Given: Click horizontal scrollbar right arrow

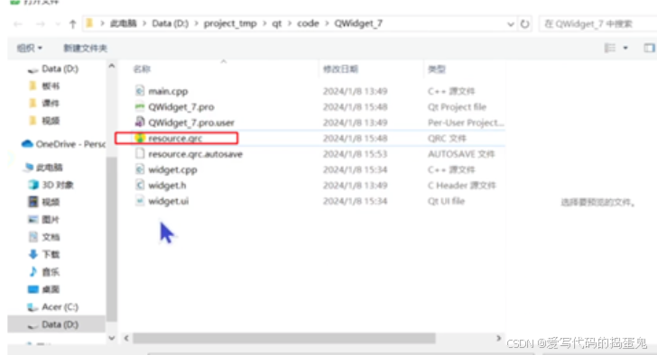Looking at the screenshot, I should 498,338.
